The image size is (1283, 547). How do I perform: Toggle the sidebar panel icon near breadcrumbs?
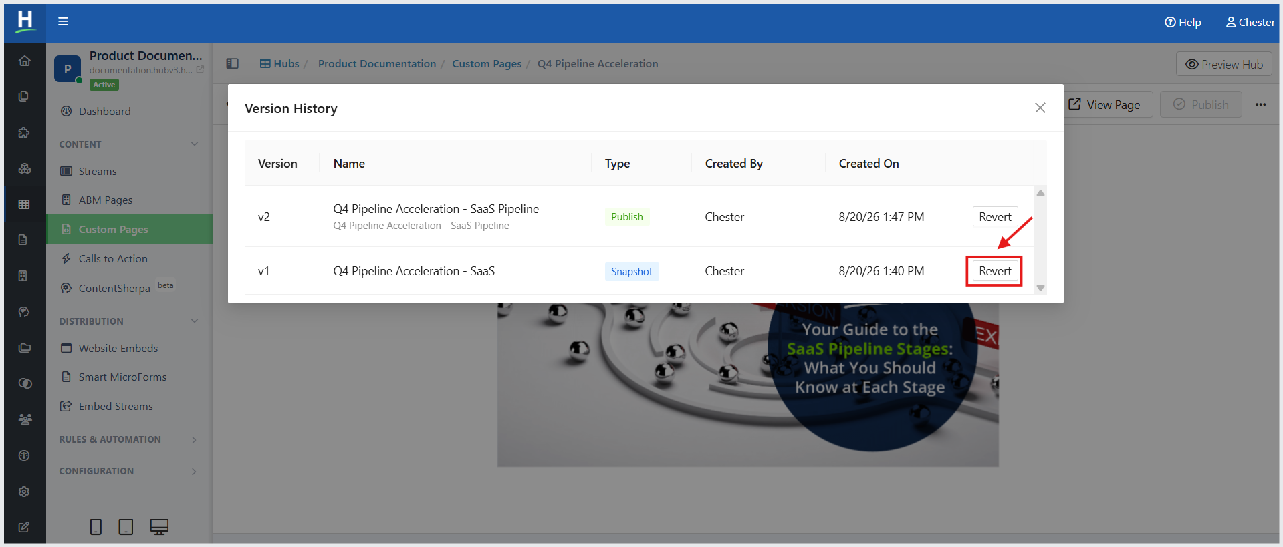233,63
